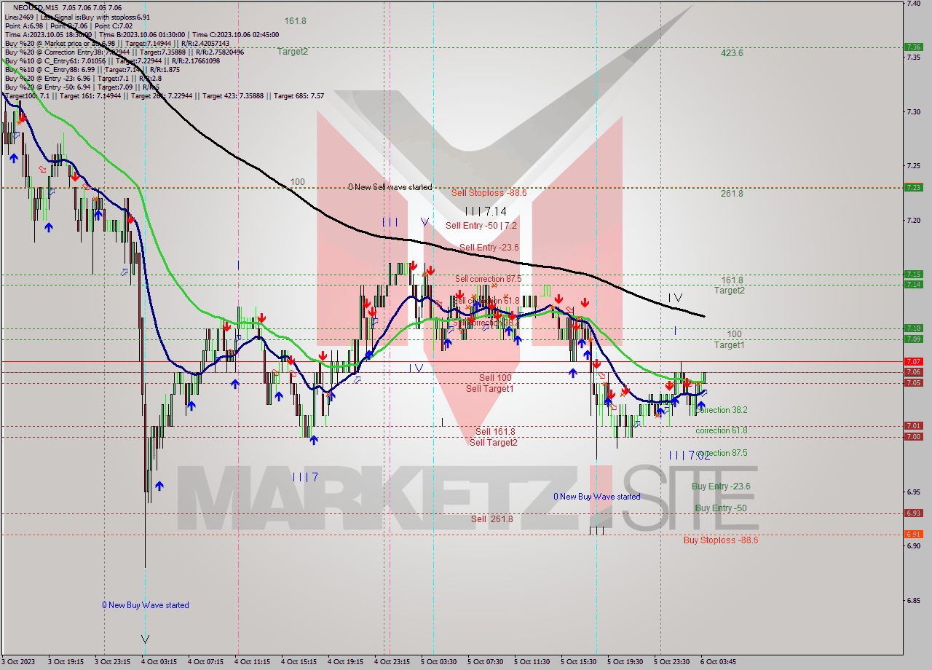The image size is (932, 670).
Task: Click the 'Sell Entry -50 | 7.2' label
Action: pyautogui.click(x=481, y=226)
